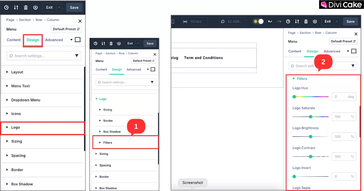
Task: Close the left settings panel with X
Action: pos(80,21)
